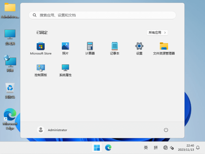Open the 所有应用 all apps list
This screenshot has height=154, width=205.
point(157,33)
